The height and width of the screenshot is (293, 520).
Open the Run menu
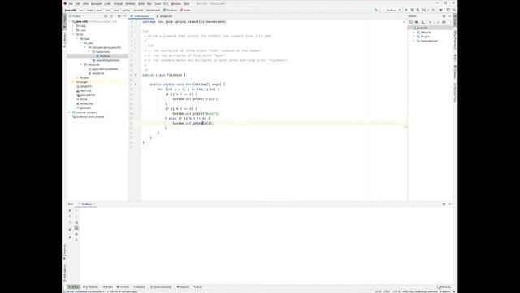coord(149,3)
